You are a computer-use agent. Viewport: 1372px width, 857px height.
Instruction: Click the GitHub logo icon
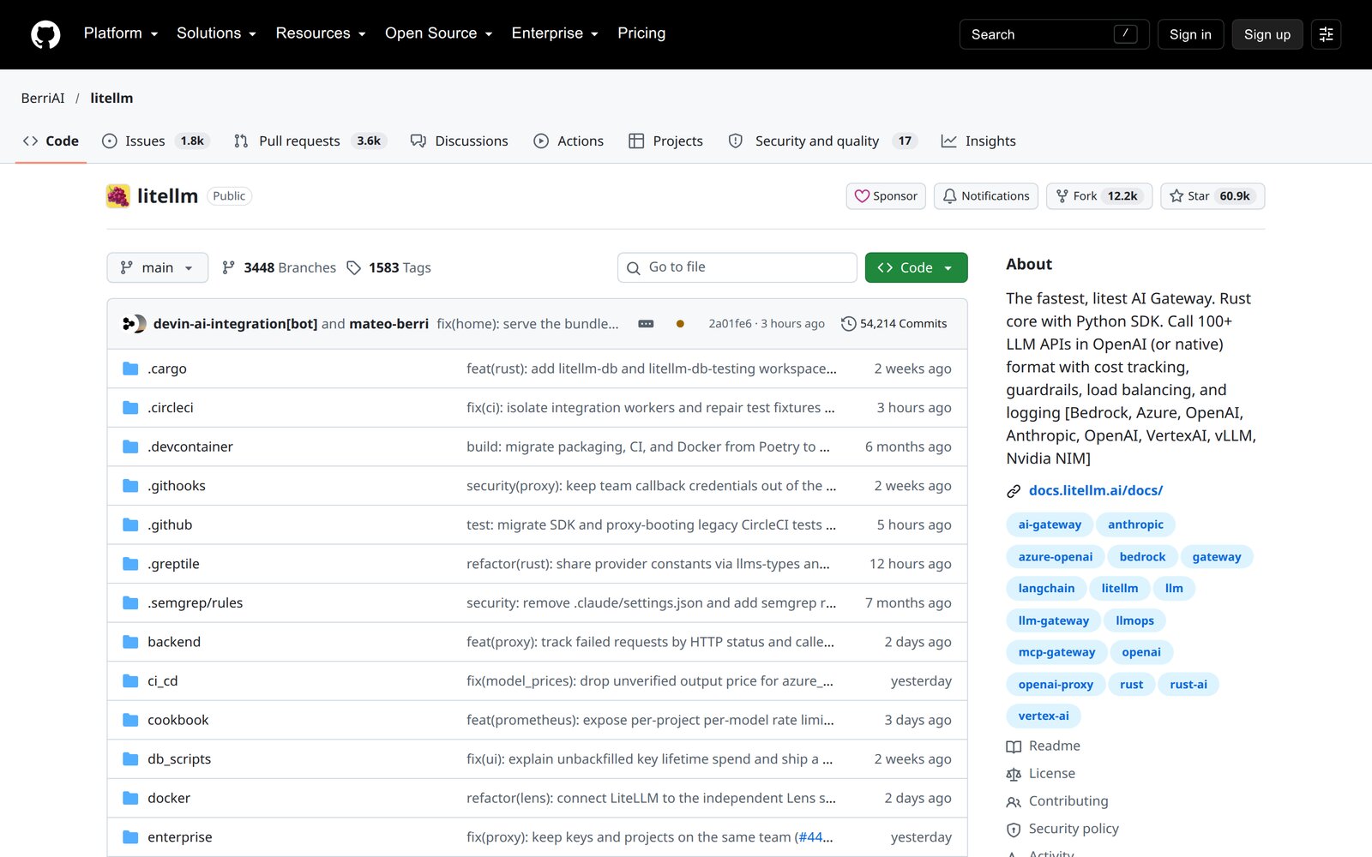[45, 34]
